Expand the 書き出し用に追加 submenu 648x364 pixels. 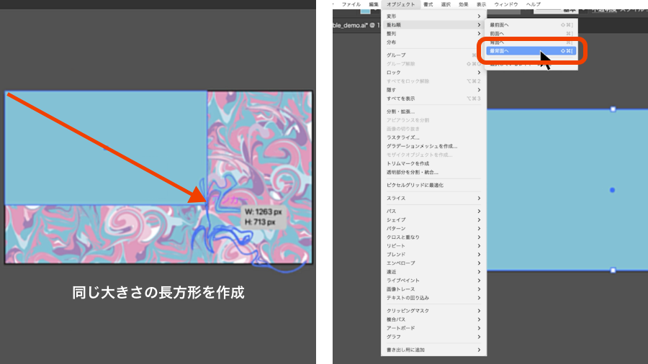coord(433,350)
